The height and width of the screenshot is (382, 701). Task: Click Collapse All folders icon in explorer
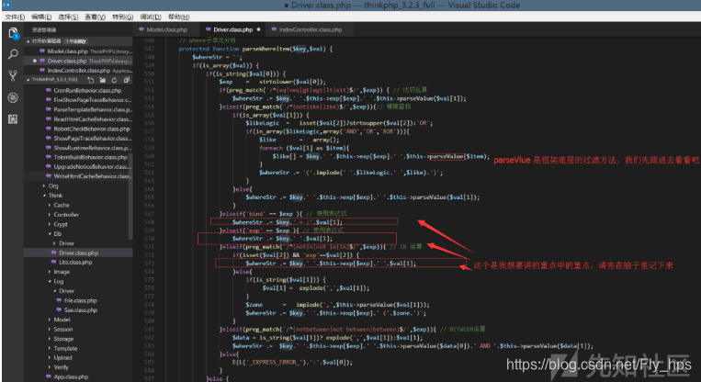pyautogui.click(x=127, y=80)
